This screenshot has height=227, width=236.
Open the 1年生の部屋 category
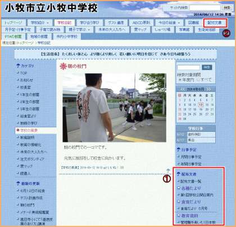click(30, 95)
